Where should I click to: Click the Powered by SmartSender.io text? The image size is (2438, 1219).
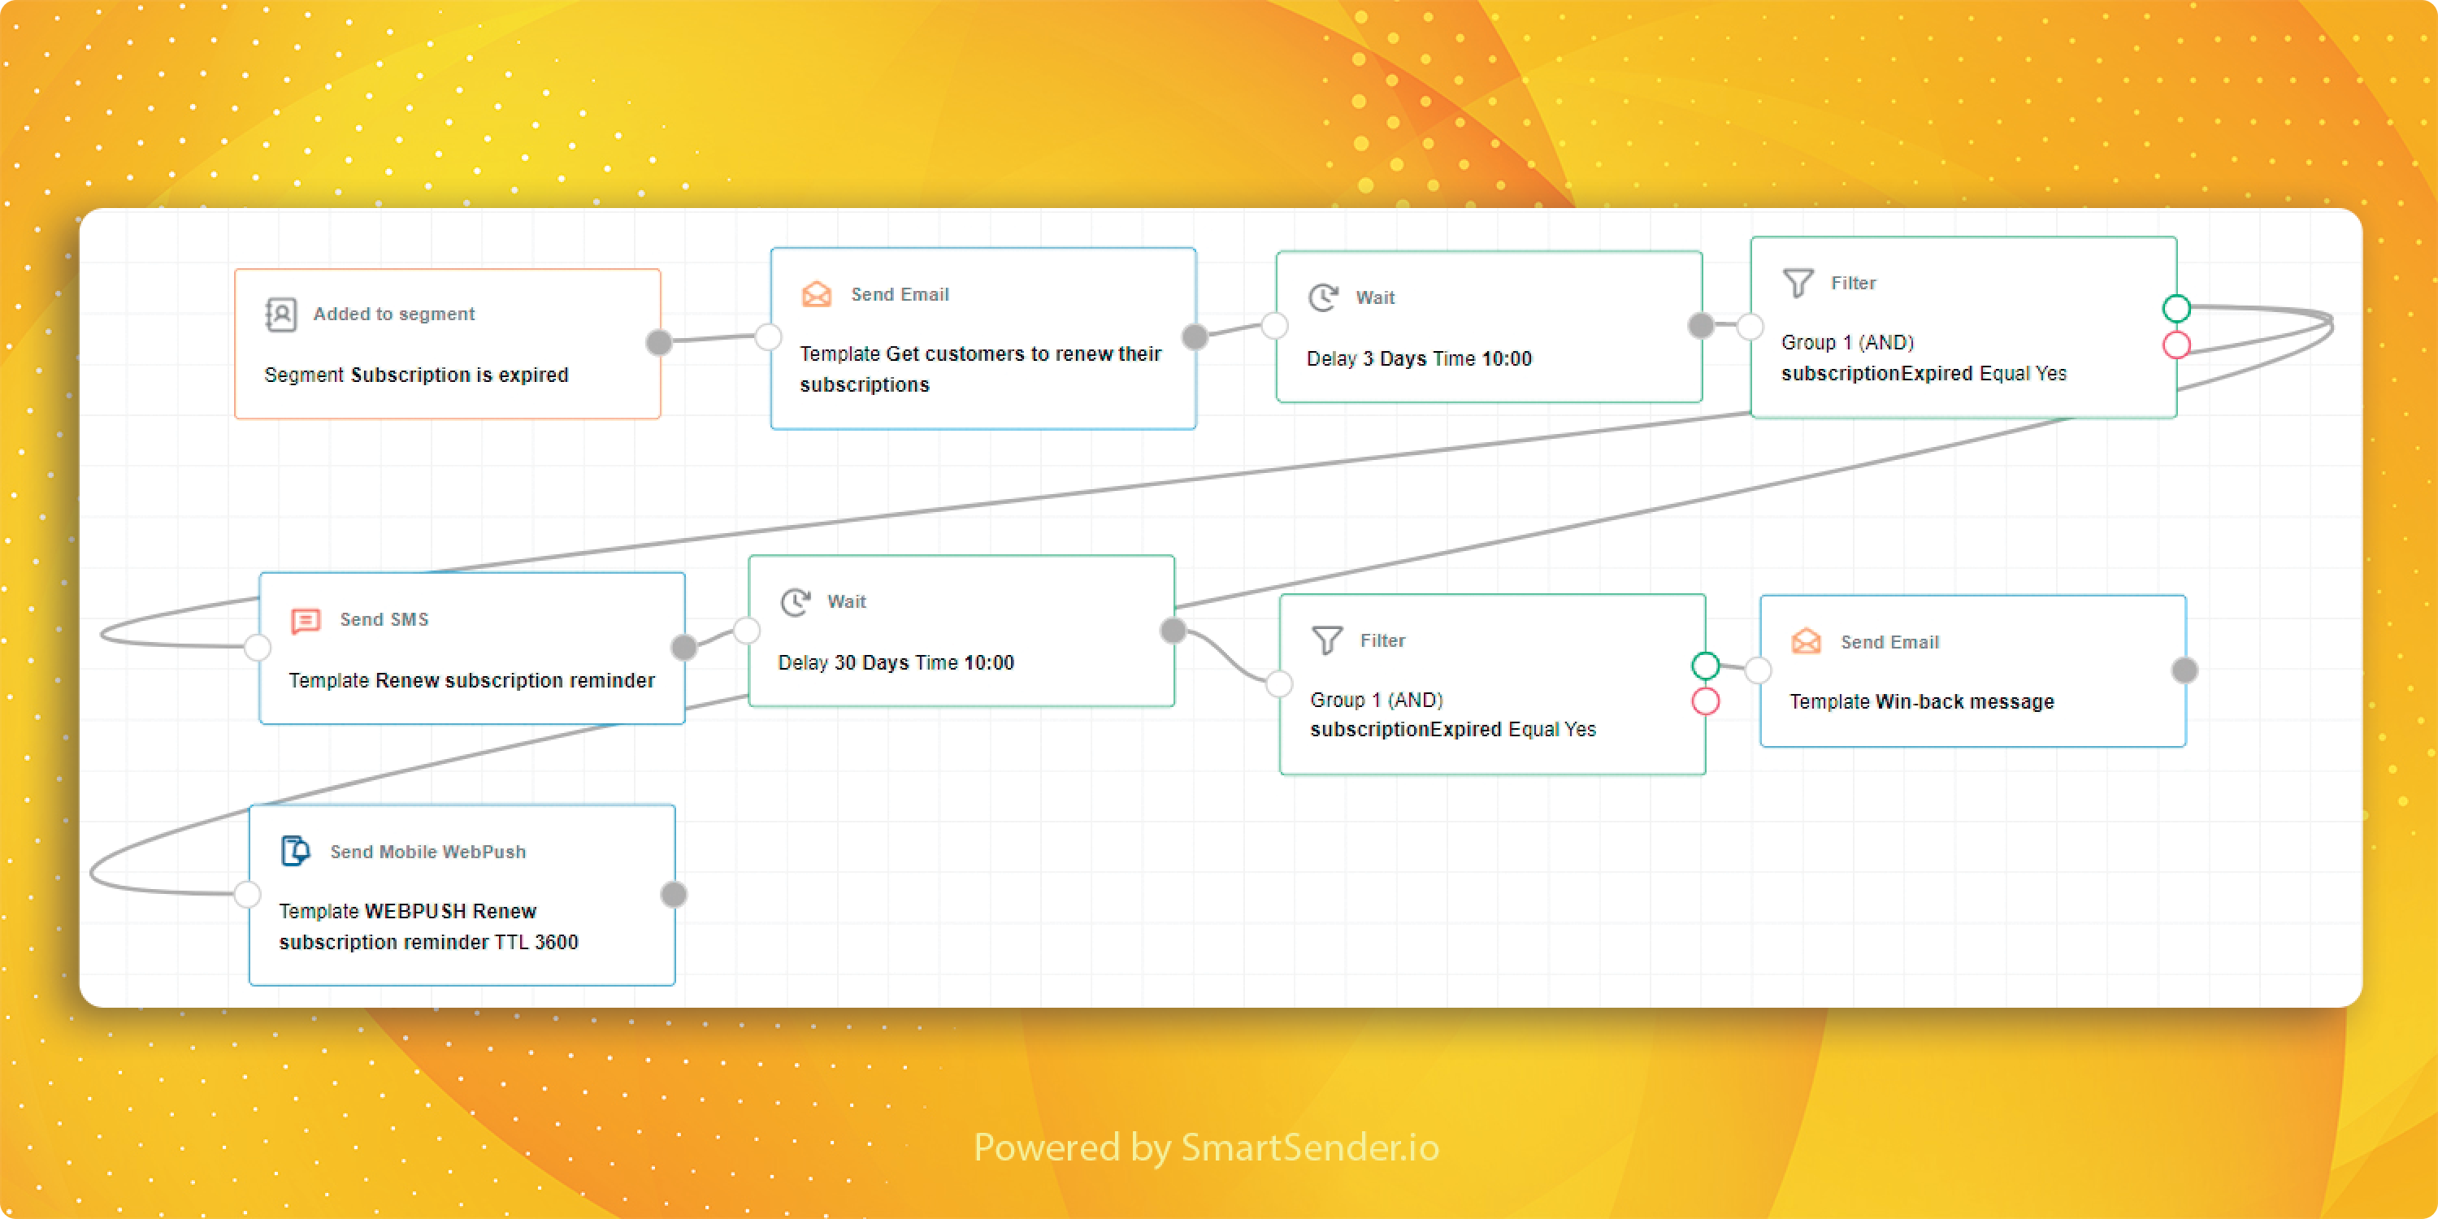pos(1206,1147)
